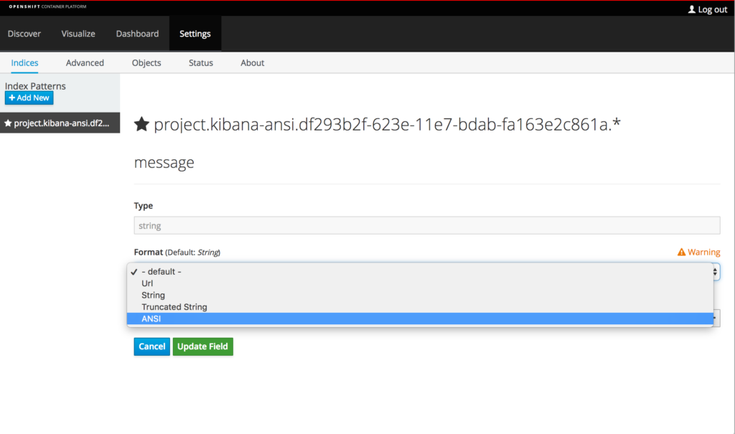This screenshot has width=735, height=434.
Task: Click the OpenShift Container Platform logo
Action: [x=48, y=6]
